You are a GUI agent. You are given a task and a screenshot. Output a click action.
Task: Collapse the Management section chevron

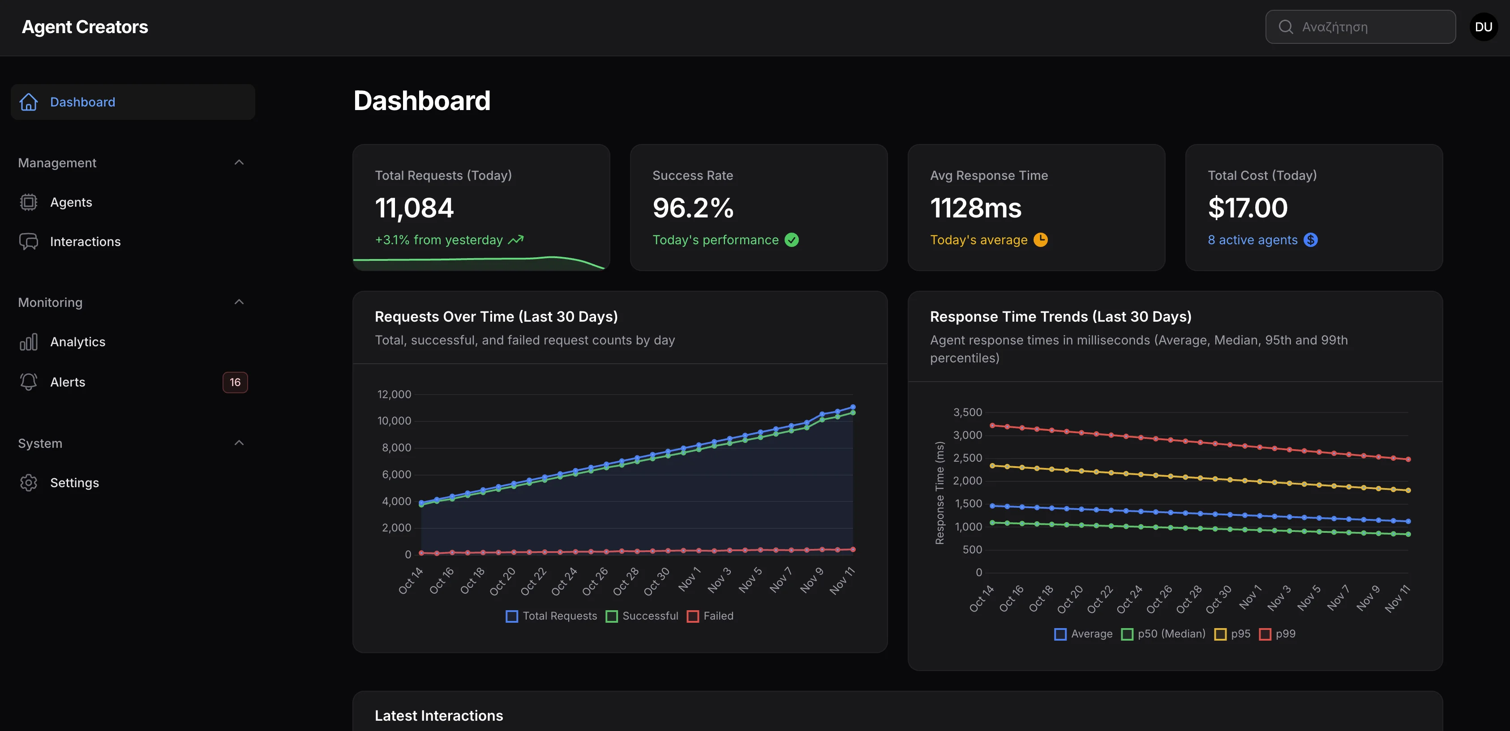(239, 162)
